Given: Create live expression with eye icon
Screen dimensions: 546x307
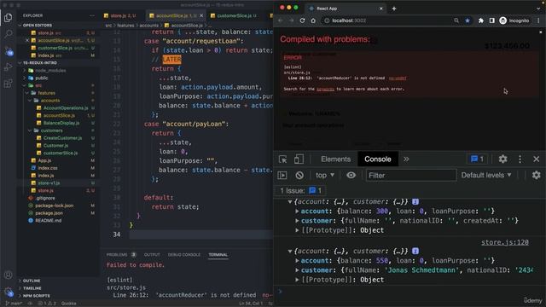Looking at the screenshot, I should 351,175.
